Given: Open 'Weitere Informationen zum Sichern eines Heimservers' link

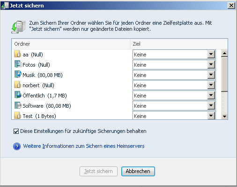Looking at the screenshot, I should [84, 146].
